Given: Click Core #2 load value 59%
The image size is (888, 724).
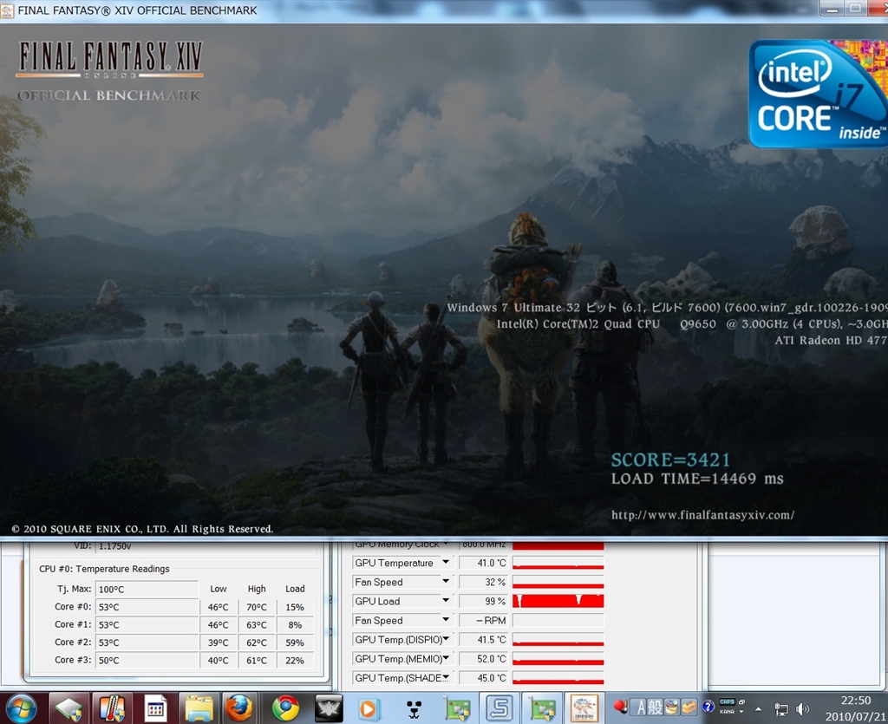Looking at the screenshot, I should click(x=295, y=642).
